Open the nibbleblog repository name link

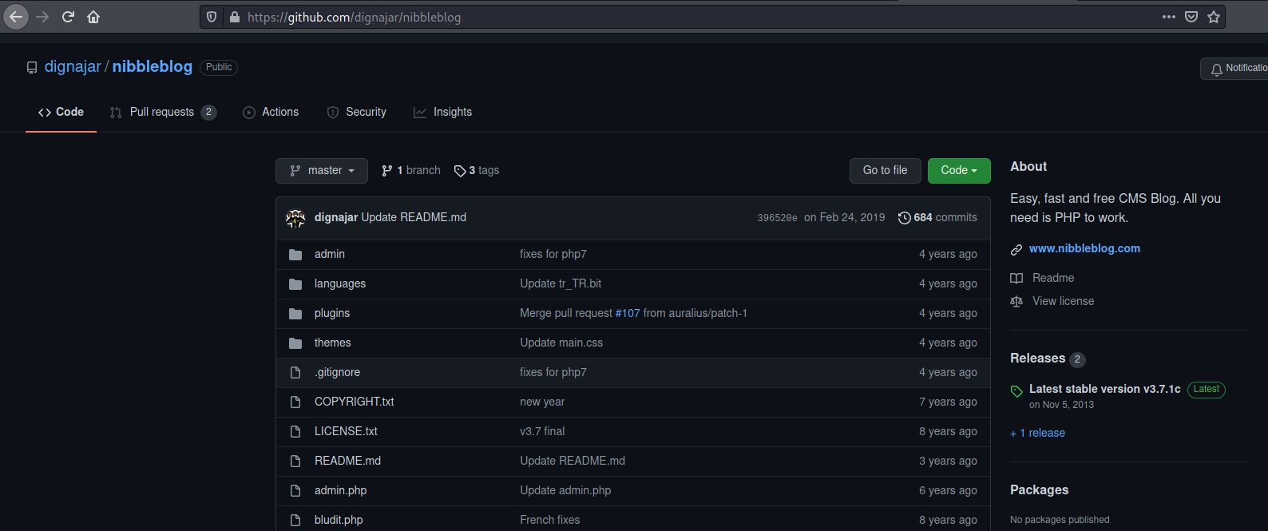[x=152, y=66]
